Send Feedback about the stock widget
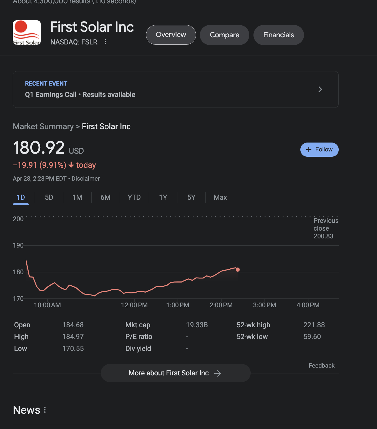 coord(321,365)
